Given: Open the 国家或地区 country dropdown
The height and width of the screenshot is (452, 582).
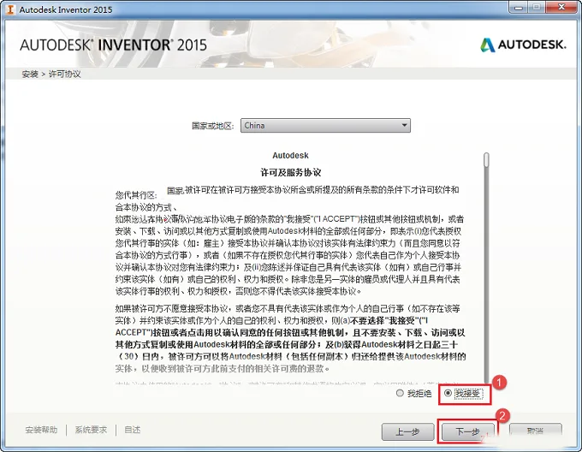Looking at the screenshot, I should click(325, 126).
